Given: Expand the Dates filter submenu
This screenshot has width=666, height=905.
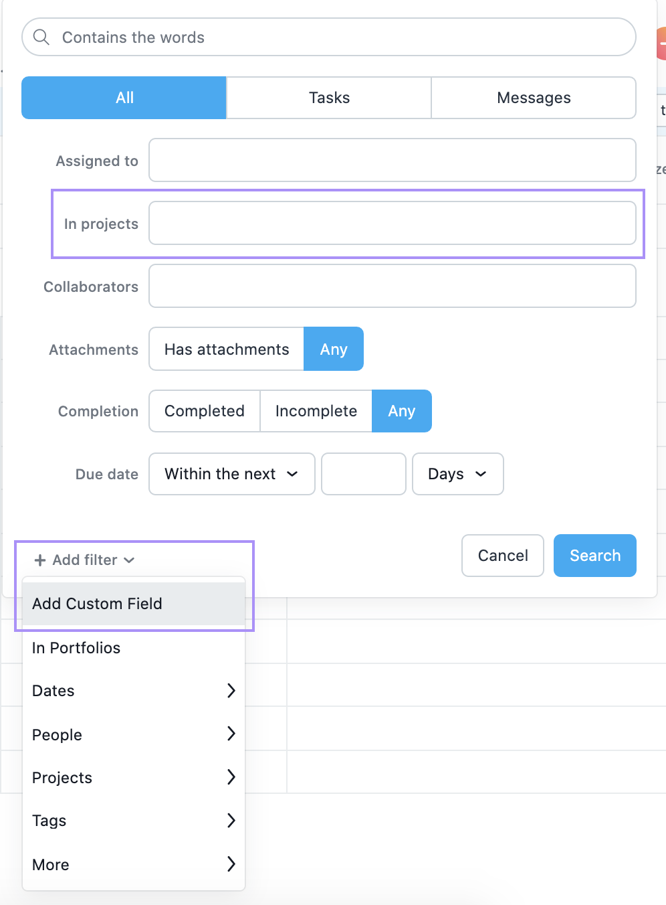Looking at the screenshot, I should [x=134, y=691].
